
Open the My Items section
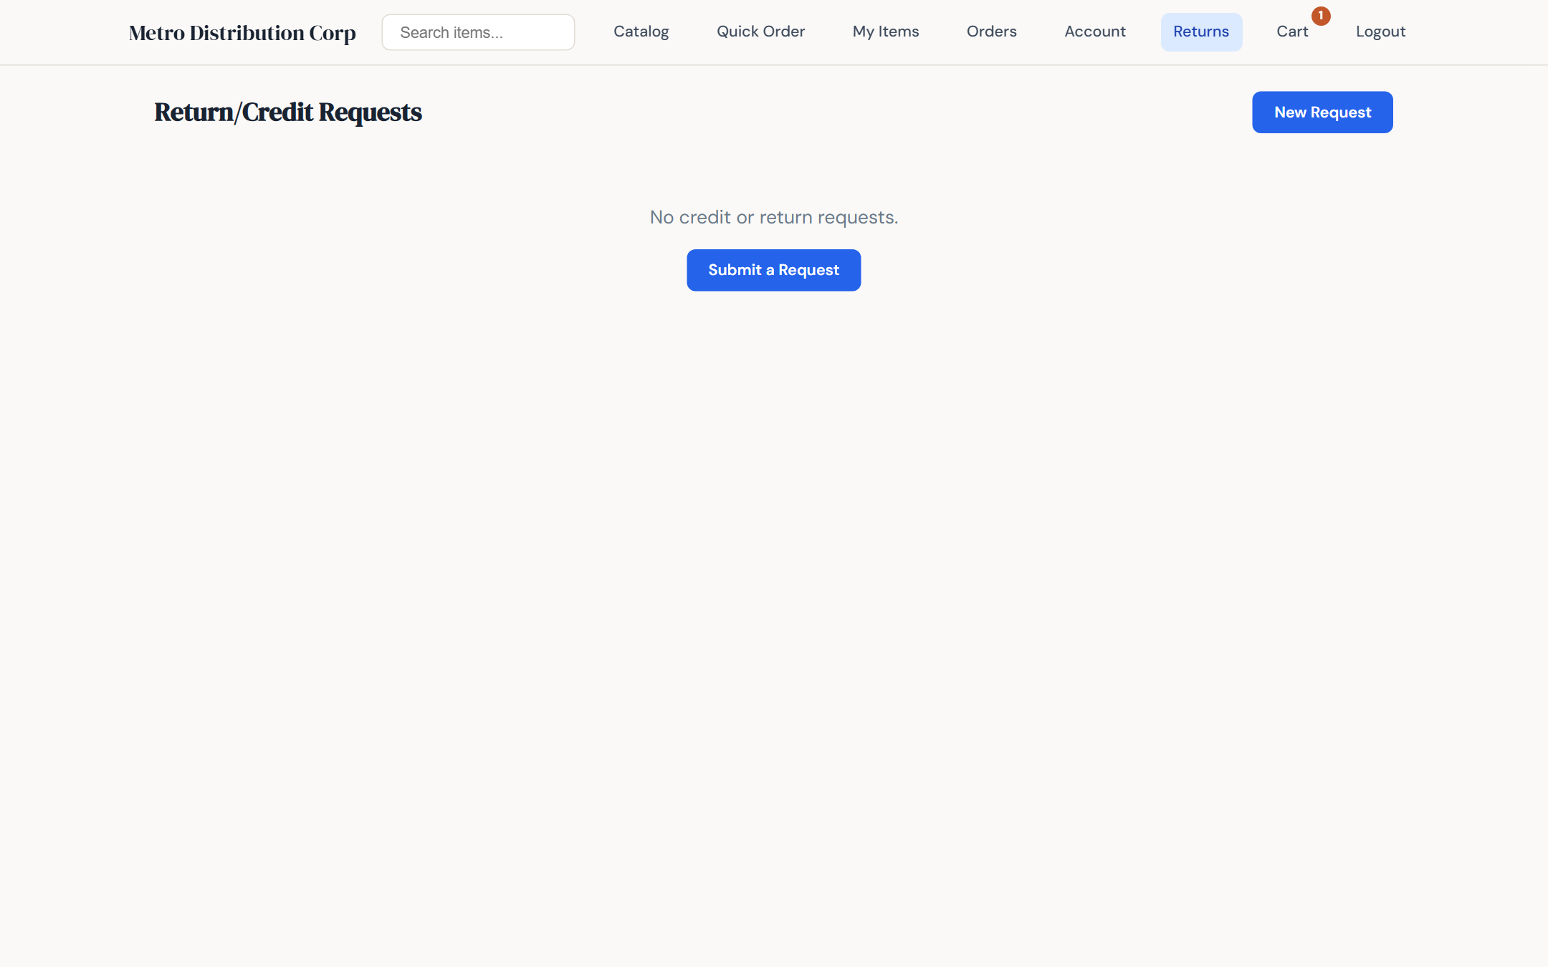point(885,32)
